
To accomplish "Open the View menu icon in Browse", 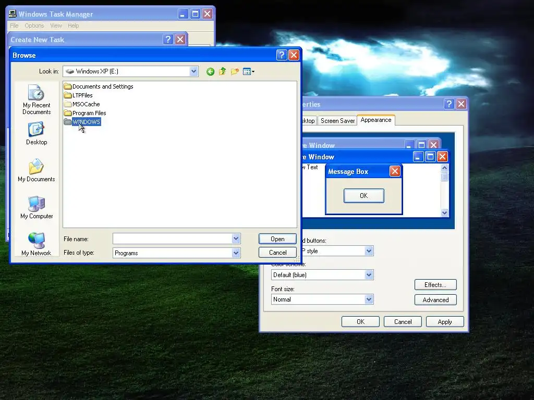I will [249, 71].
